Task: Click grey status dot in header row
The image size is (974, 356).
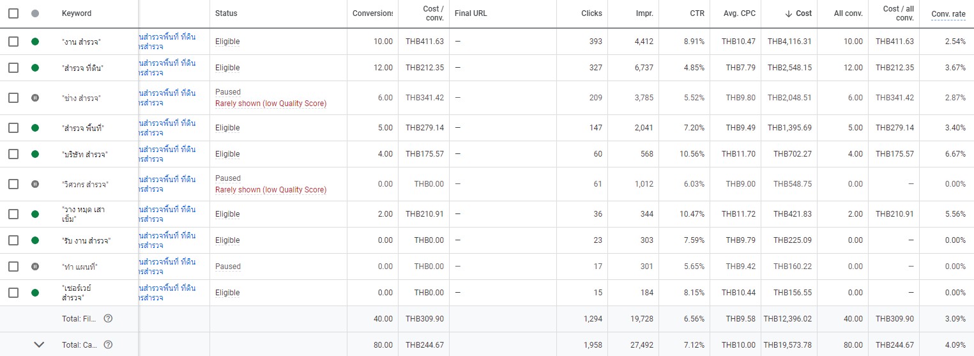Action: tap(35, 13)
